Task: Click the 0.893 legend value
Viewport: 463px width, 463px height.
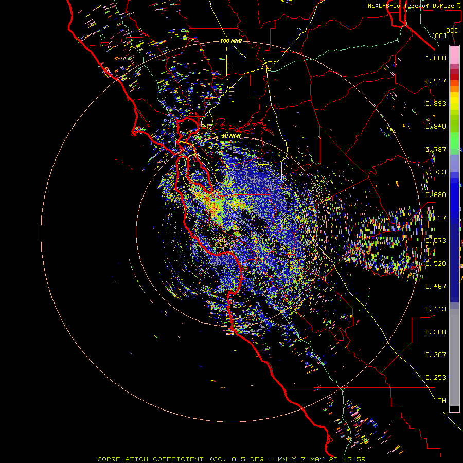Action: click(x=436, y=103)
